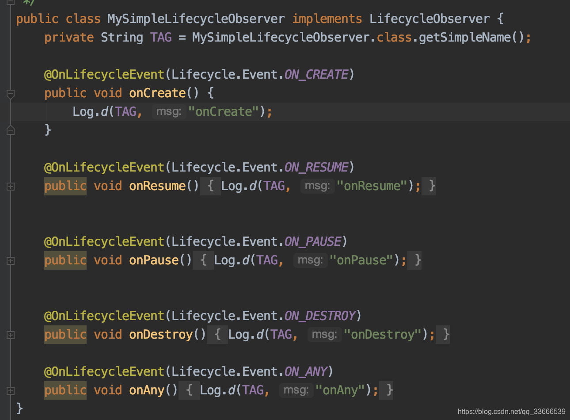Expand the folded onDestroy method
Image resolution: width=570 pixels, height=420 pixels.
[x=11, y=335]
